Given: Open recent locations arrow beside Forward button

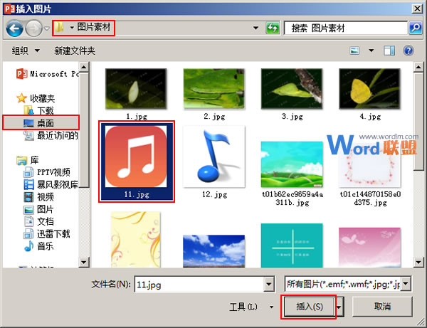Looking at the screenshot, I should 47,28.
